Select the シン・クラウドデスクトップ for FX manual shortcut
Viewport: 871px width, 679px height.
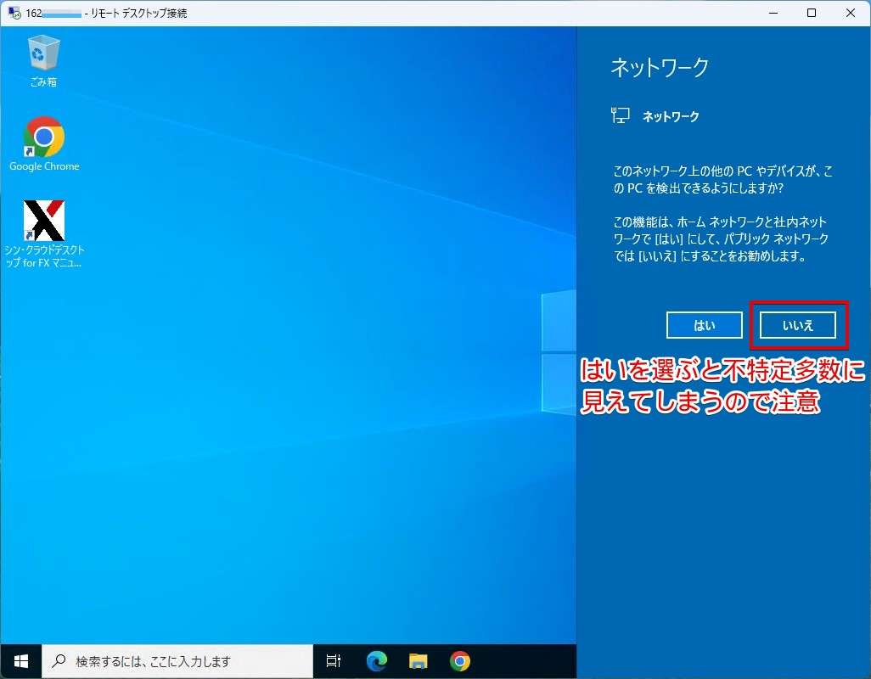pos(44,233)
